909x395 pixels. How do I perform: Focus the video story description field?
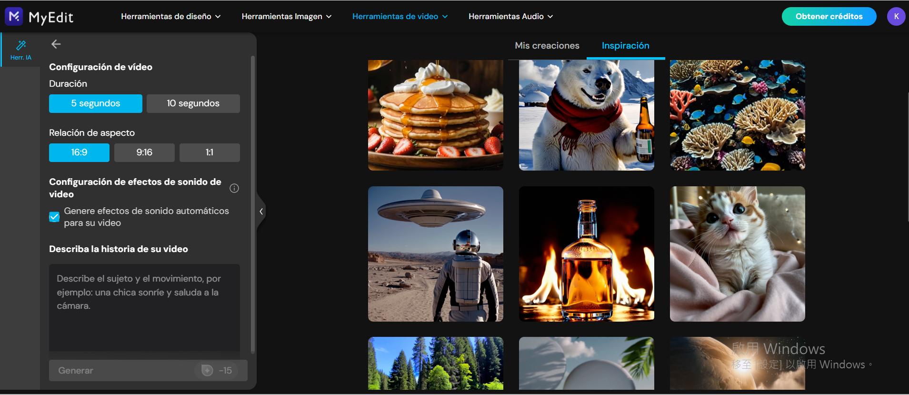coord(144,308)
